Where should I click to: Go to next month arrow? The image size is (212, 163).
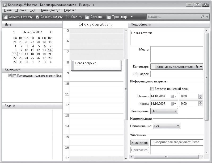click(51, 32)
